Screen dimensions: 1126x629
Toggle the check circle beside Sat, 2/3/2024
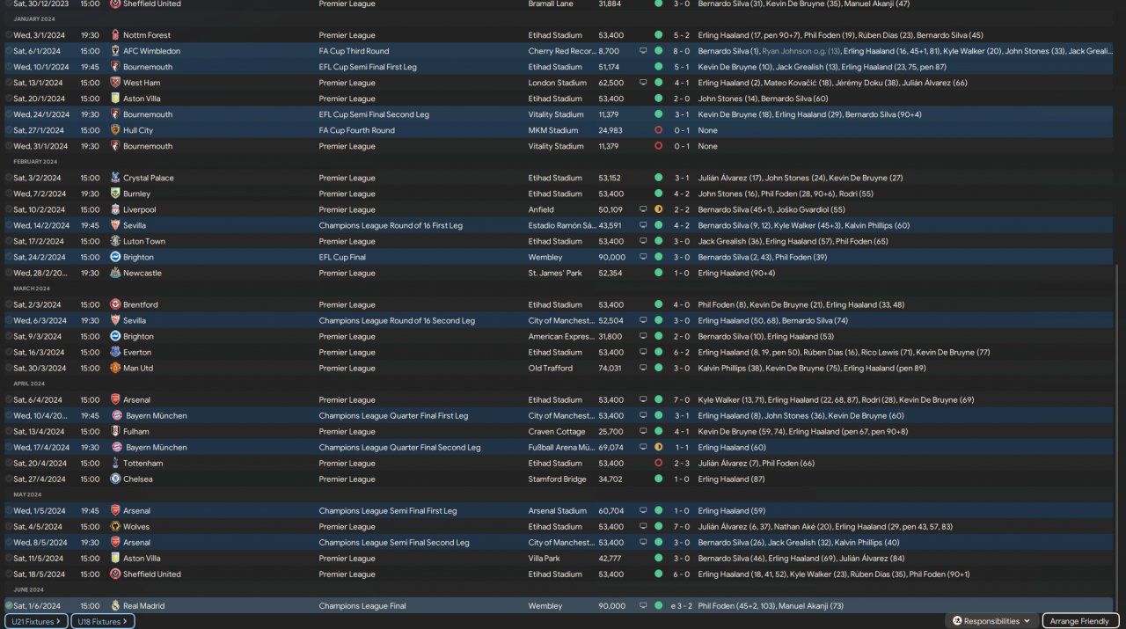coord(9,304)
